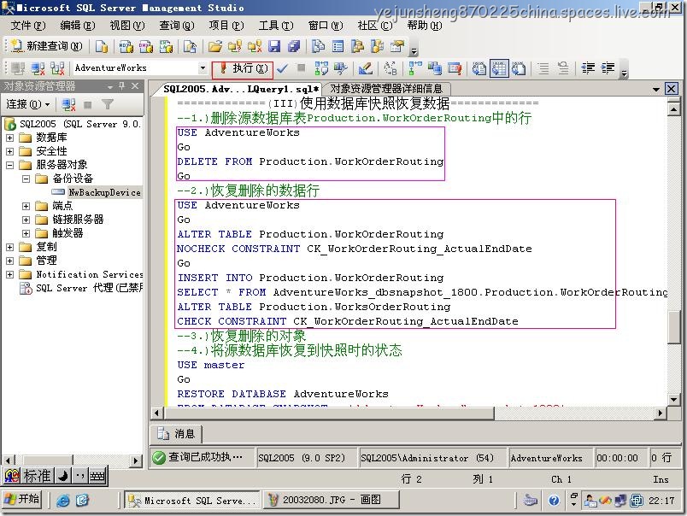Viewport: 687px width, 516px height.
Task: Open a file with the folder icon
Action: [x=215, y=46]
